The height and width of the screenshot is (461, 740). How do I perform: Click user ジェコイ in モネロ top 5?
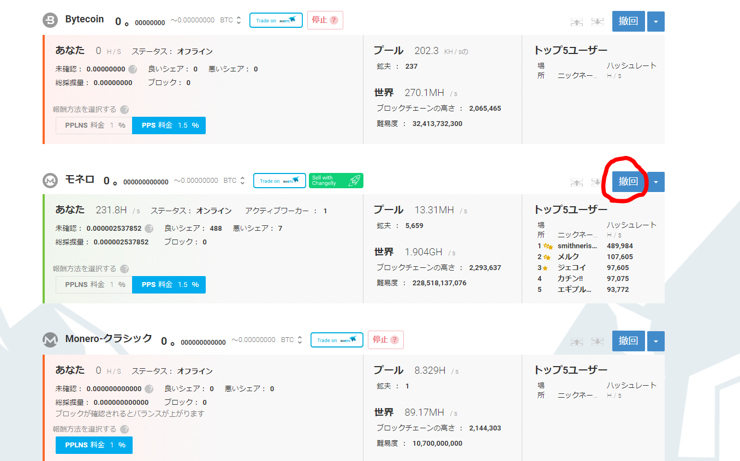(x=572, y=268)
